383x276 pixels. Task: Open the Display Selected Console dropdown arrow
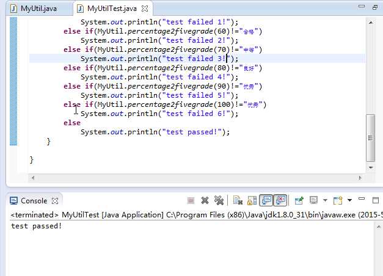(x=325, y=200)
